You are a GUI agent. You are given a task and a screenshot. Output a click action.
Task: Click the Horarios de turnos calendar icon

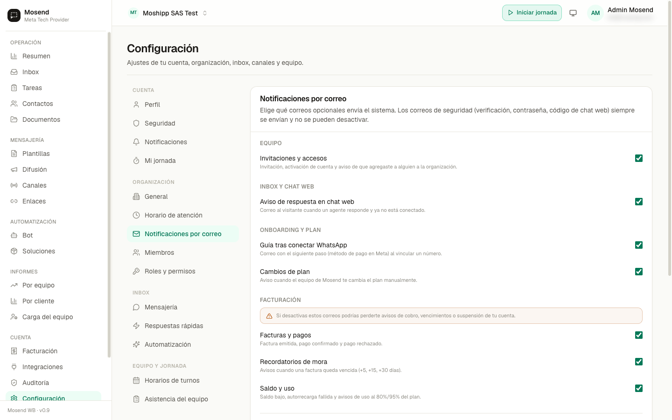pyautogui.click(x=136, y=380)
